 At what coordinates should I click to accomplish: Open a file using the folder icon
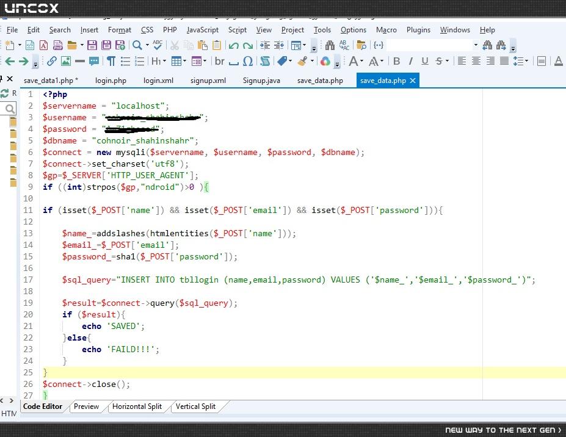coord(72,45)
